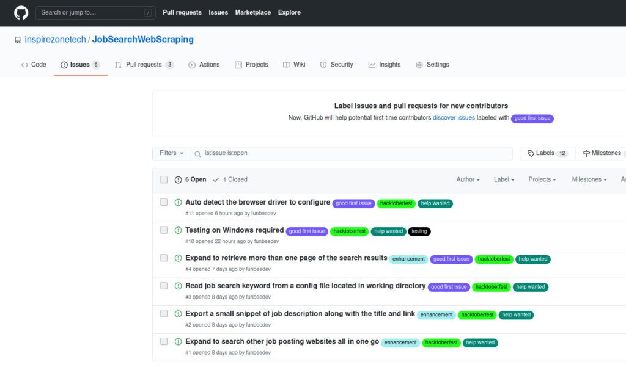This screenshot has height=373, width=626.
Task: Expand the Milestones filter dropdown
Action: click(x=589, y=179)
